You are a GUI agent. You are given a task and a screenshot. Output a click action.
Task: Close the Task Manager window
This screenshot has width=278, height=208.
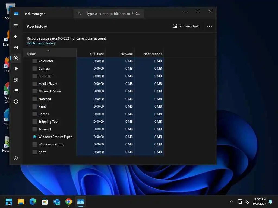coord(210,11)
